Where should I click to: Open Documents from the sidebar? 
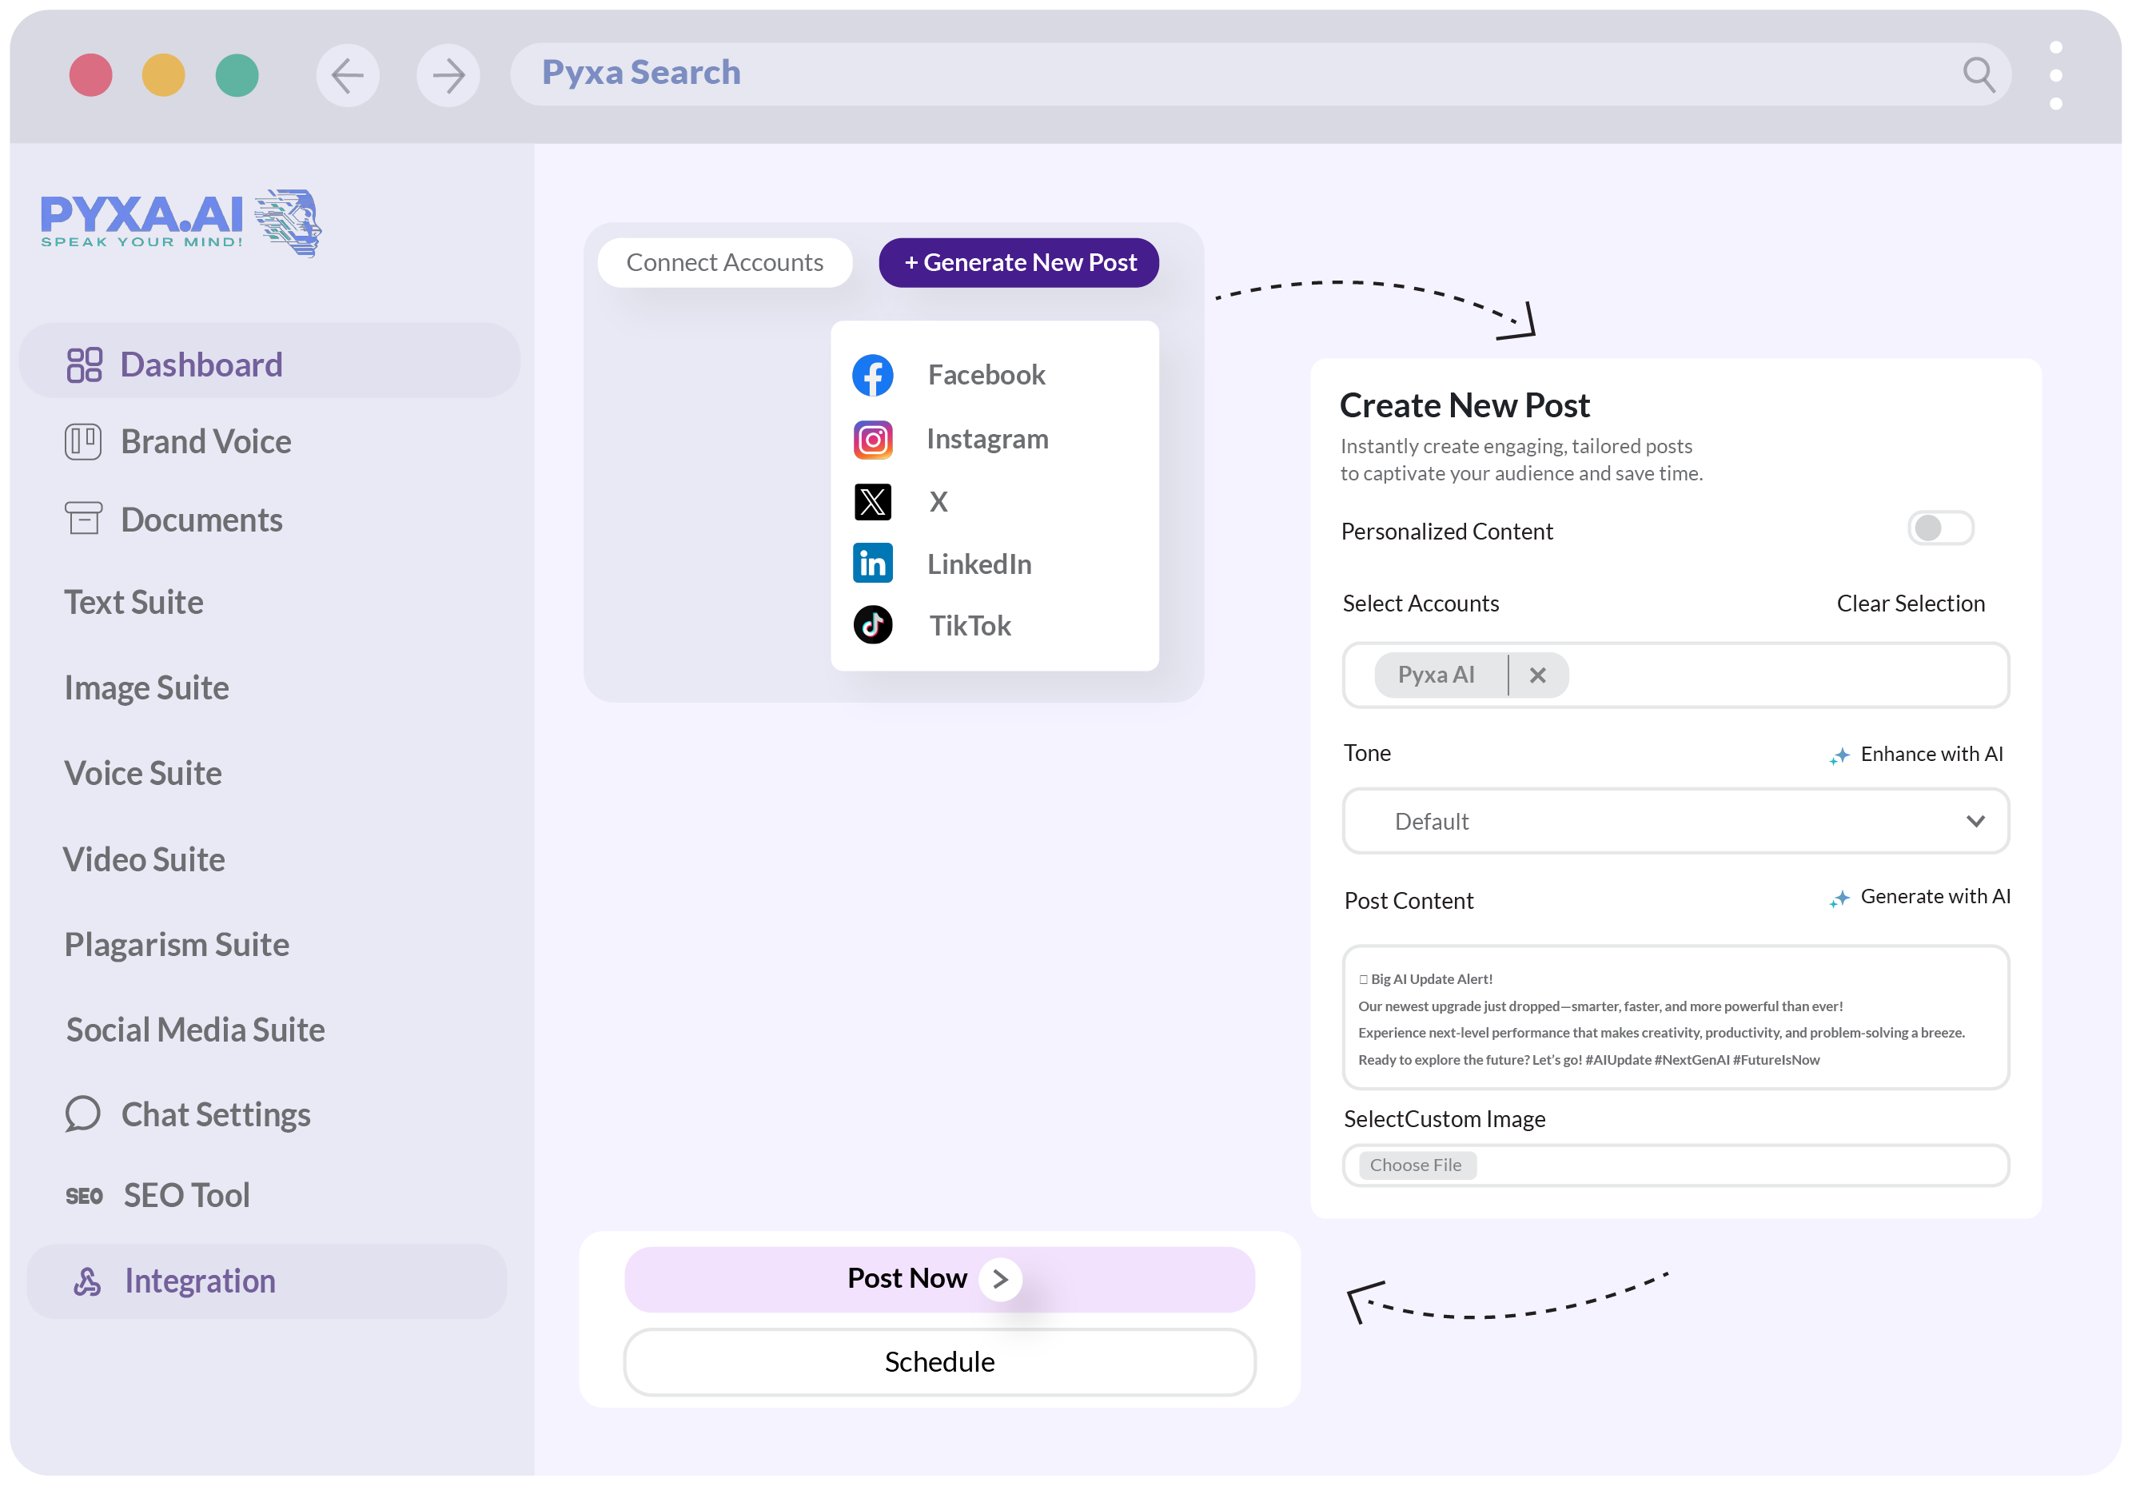point(201,520)
